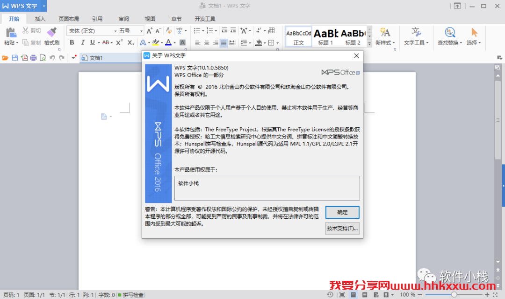This screenshot has height=299, width=505.
Task: Expand the highlight color dropdown arrow
Action: pos(162,43)
